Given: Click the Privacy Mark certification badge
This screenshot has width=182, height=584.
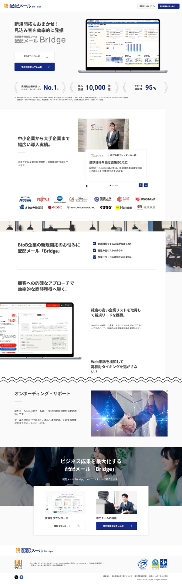Looking at the screenshot, I should click(143, 564).
